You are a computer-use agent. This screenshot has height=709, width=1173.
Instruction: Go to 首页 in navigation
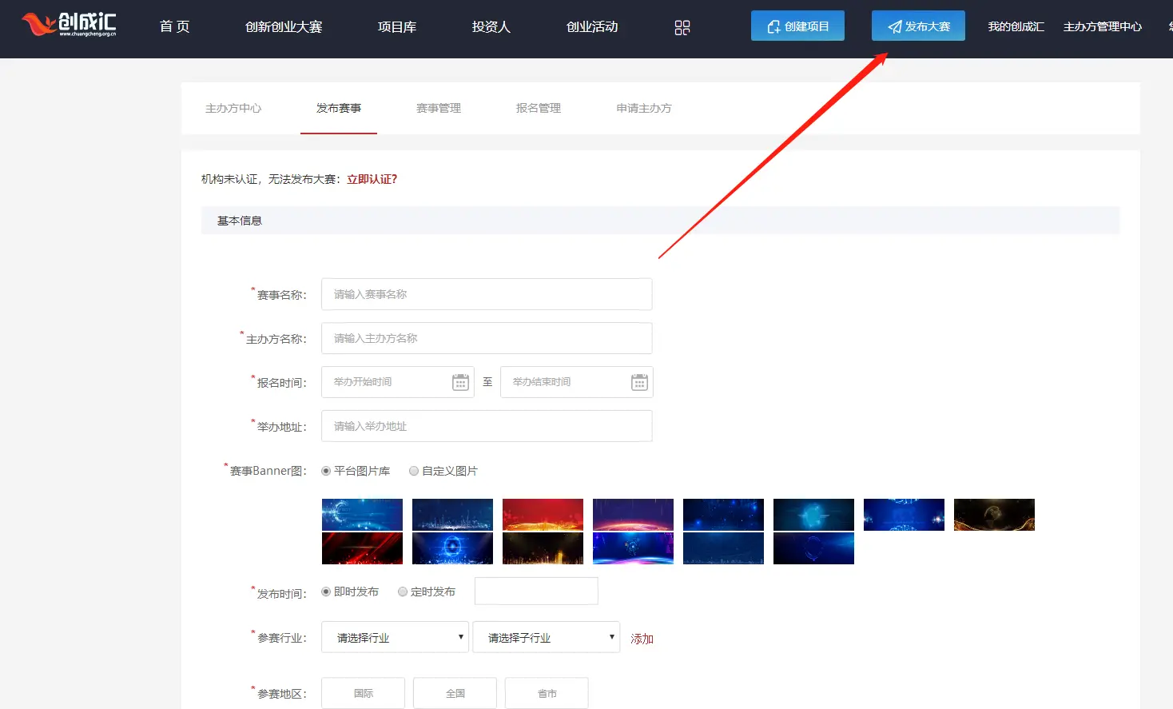click(x=174, y=26)
